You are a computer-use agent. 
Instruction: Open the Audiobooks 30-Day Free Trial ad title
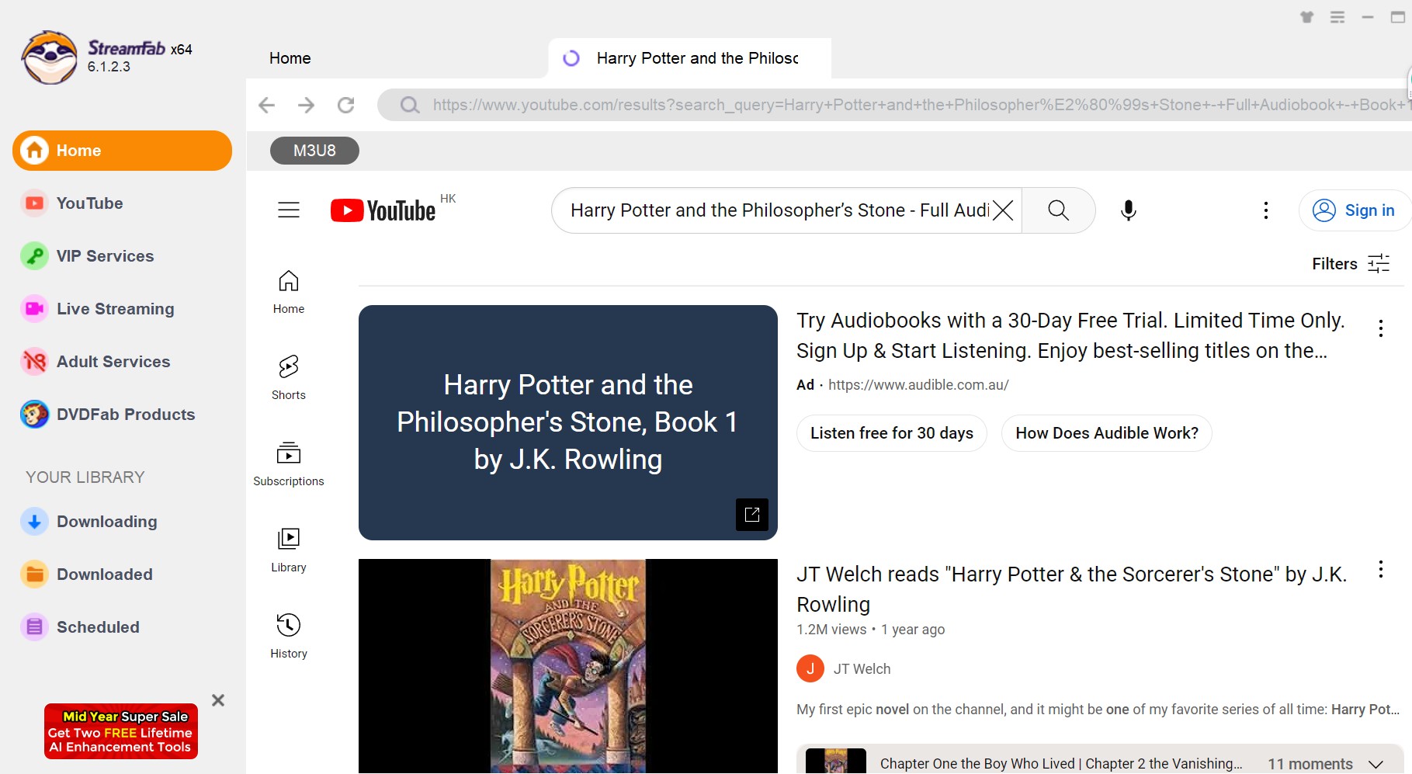click(1070, 335)
